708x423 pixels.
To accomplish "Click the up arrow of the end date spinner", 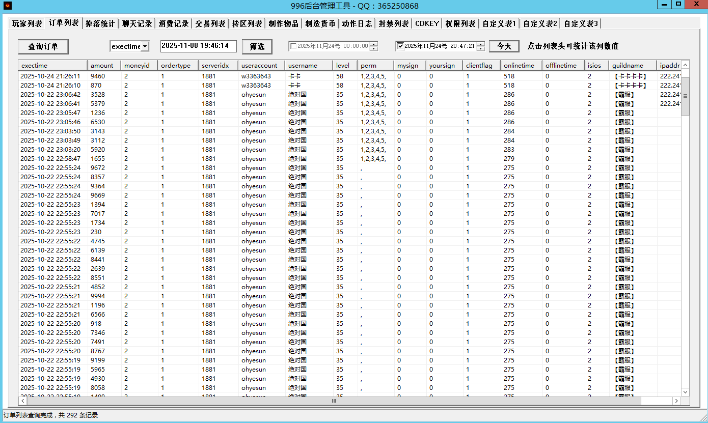I will tap(481, 44).
